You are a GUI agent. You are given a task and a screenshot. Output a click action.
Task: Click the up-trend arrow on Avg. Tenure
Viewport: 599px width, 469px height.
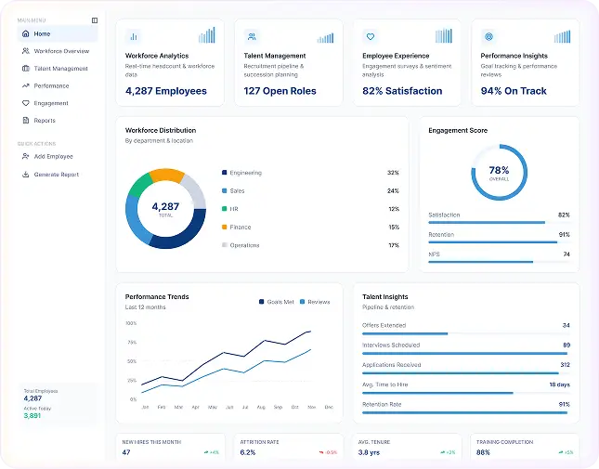[443, 452]
